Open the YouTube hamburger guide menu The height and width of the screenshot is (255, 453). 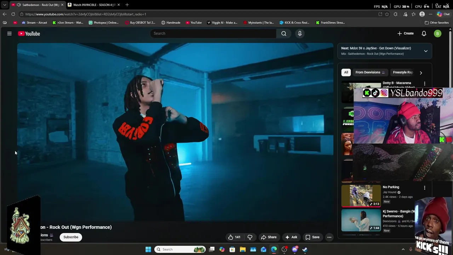10,34
